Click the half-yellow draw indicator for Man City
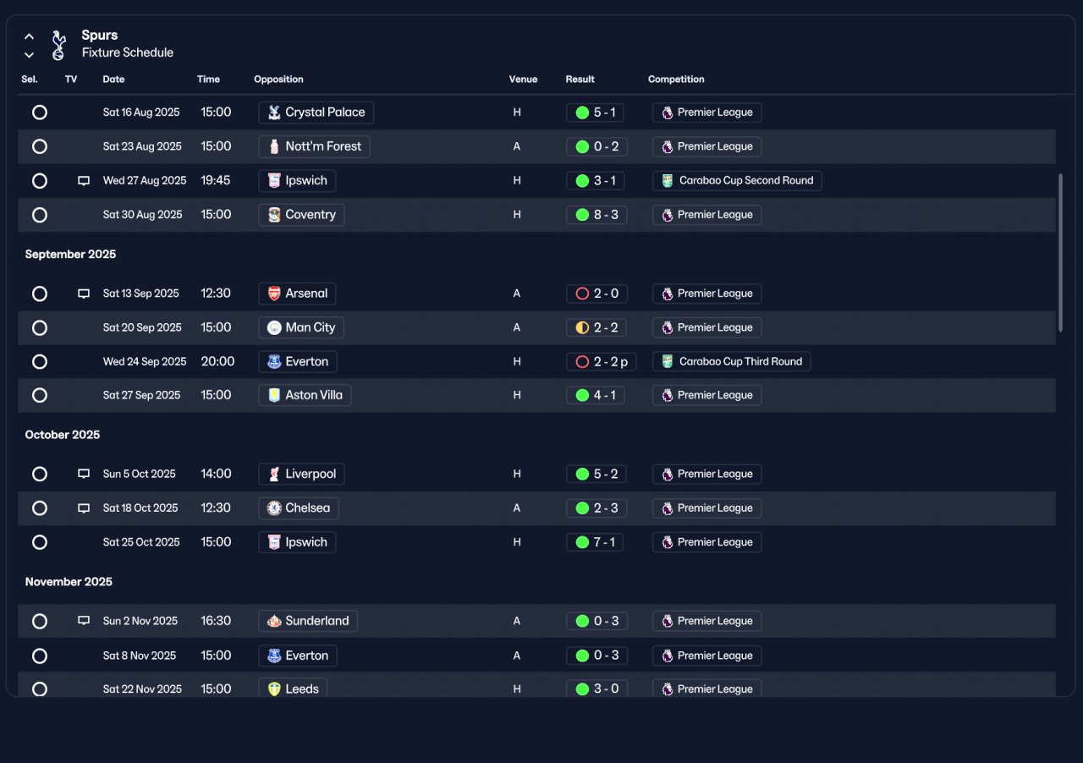This screenshot has width=1083, height=763. 582,327
